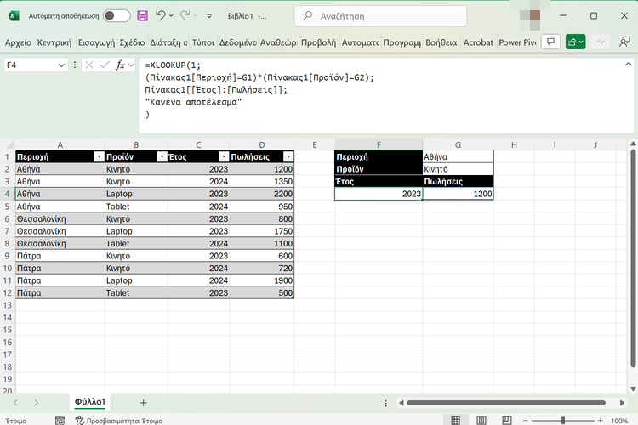
Task: Collapse the formula bar chevron
Action: coord(629,65)
